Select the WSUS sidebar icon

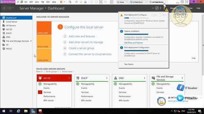pyautogui.click(x=4, y=49)
